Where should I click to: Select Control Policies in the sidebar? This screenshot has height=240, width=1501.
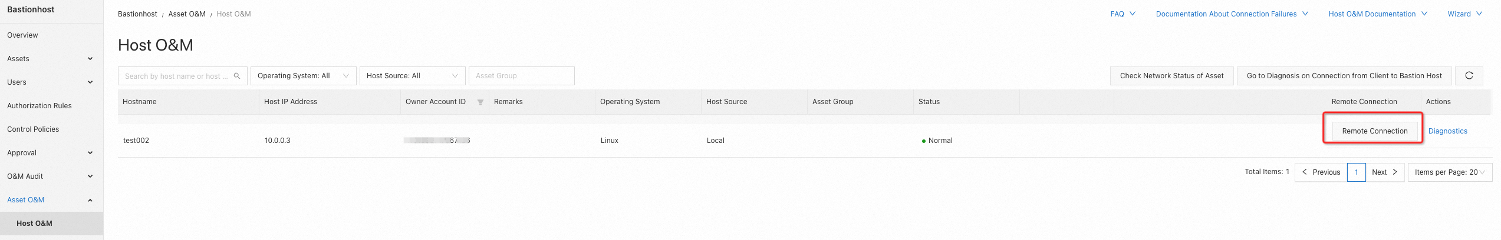coord(33,129)
